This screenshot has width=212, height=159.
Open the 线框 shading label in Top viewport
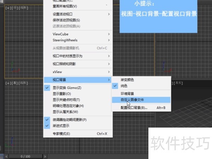click(23, 7)
